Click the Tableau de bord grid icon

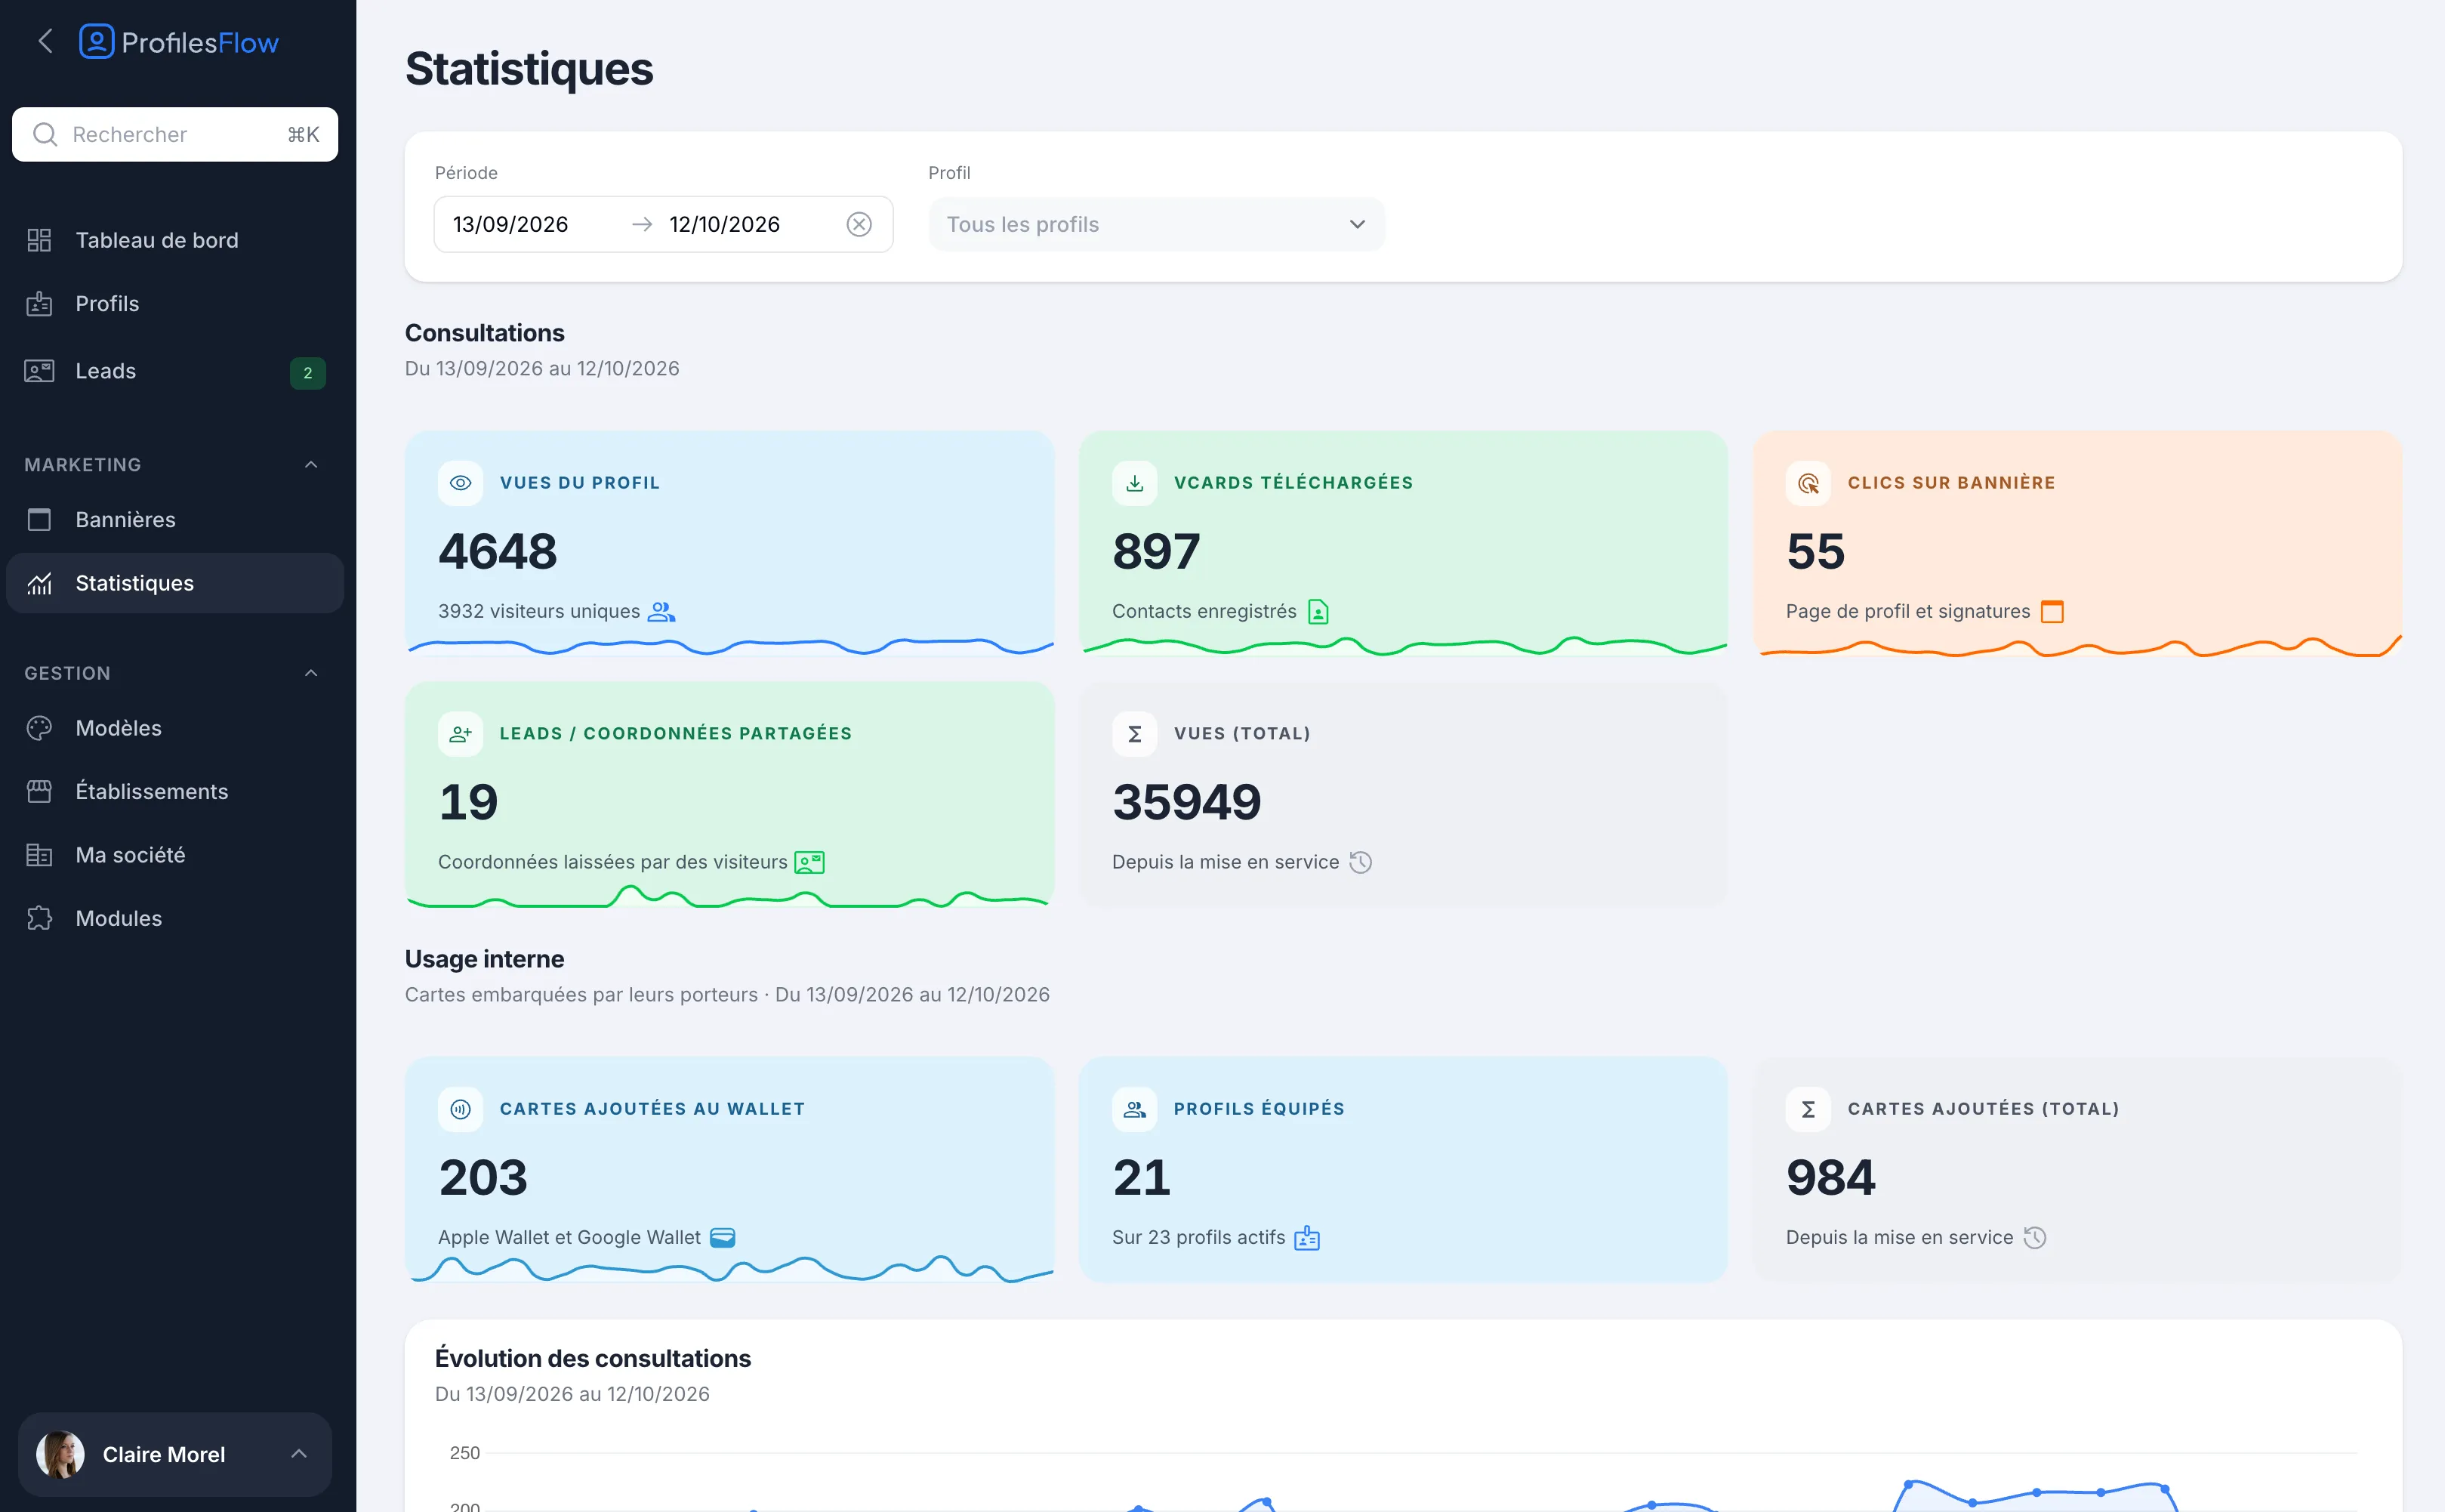[39, 240]
